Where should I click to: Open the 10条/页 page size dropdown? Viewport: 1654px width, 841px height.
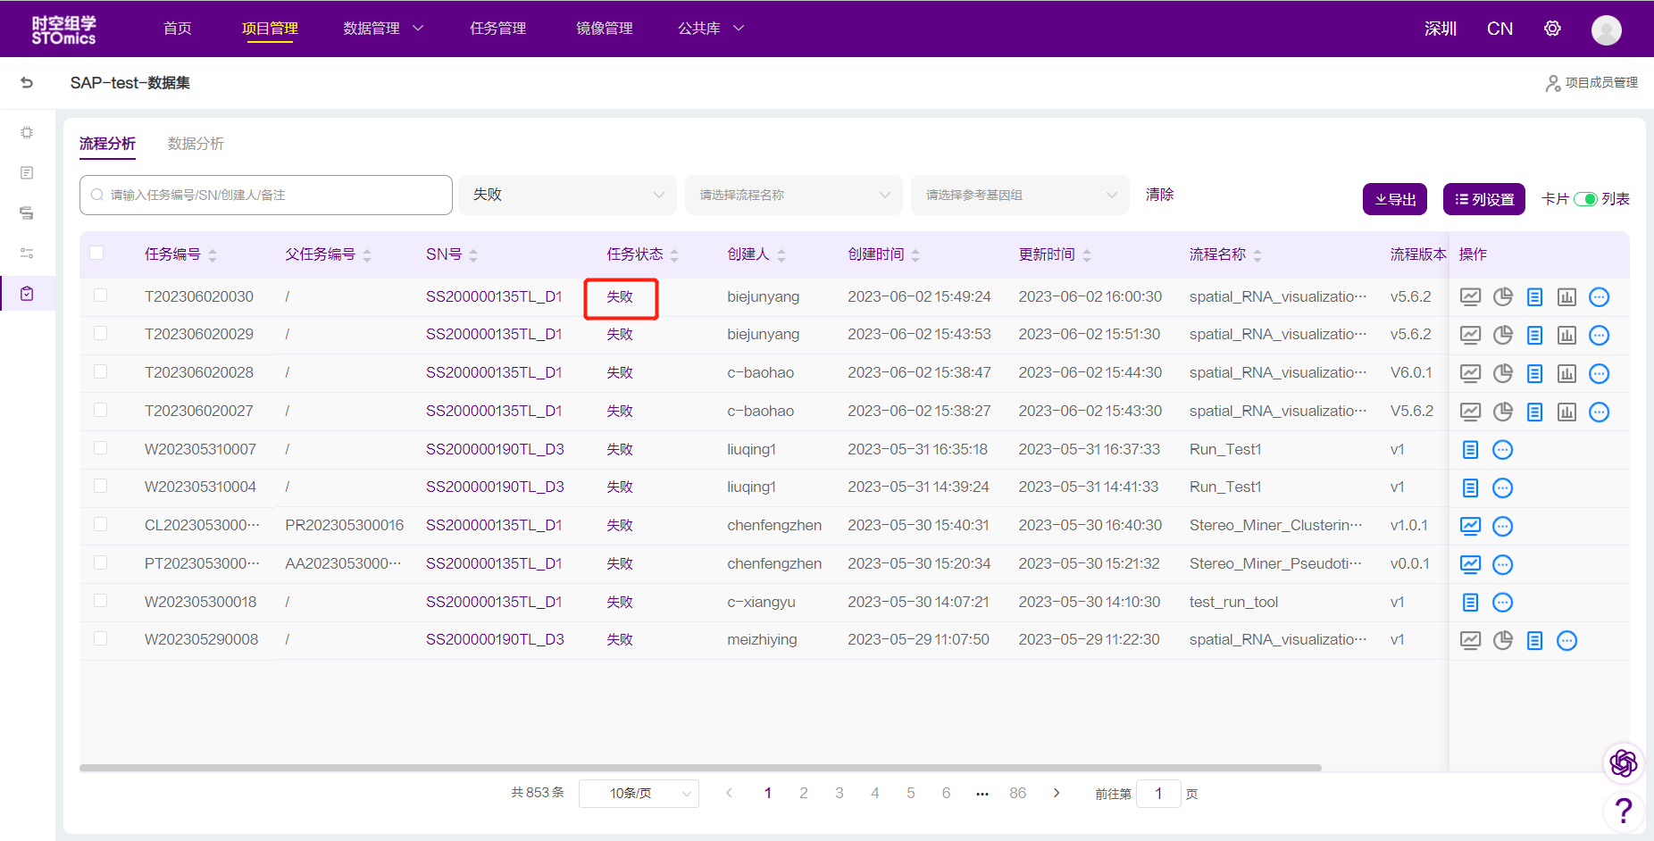tap(639, 793)
